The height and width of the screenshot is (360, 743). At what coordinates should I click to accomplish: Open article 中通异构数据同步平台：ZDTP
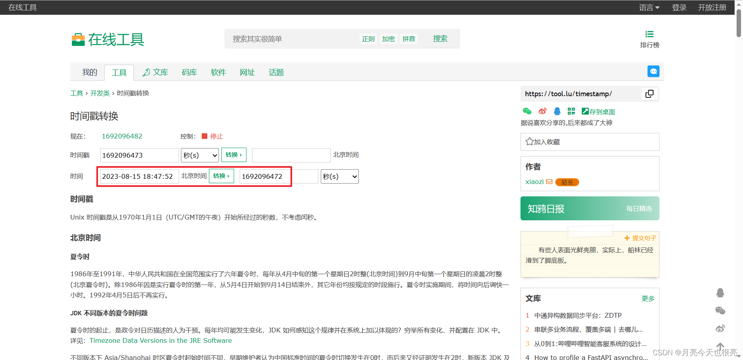tap(578, 315)
